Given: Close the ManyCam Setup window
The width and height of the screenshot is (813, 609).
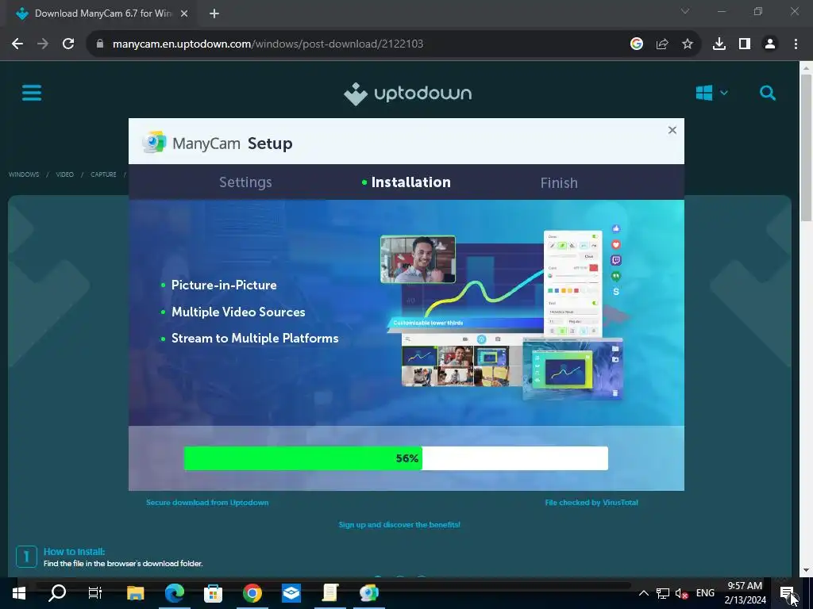Looking at the screenshot, I should [672, 130].
